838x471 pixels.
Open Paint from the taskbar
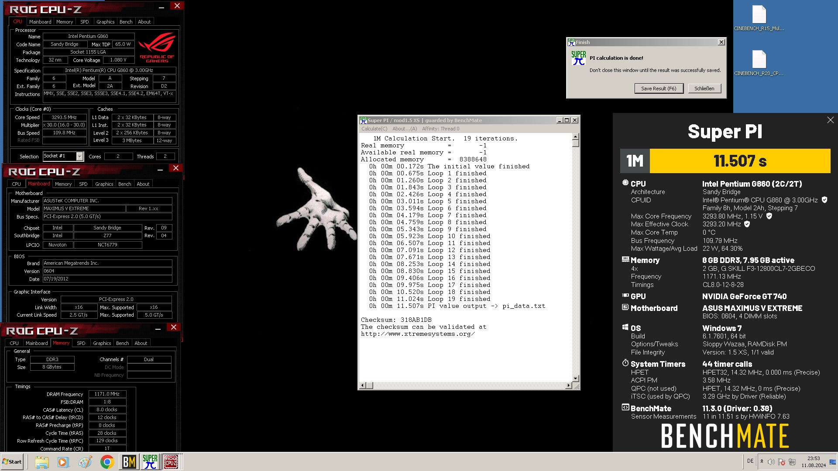click(85, 462)
